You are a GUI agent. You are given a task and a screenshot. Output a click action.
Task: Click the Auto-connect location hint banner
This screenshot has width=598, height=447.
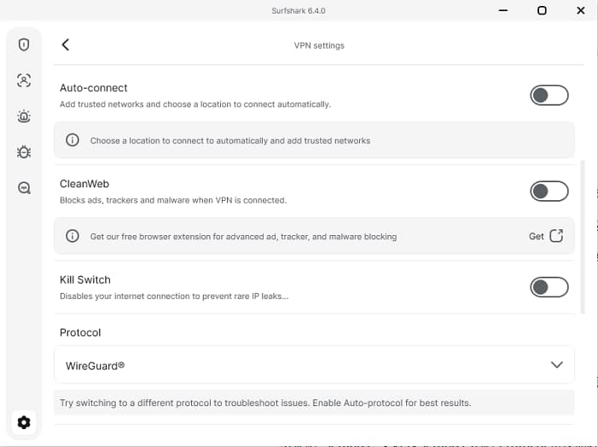(314, 140)
